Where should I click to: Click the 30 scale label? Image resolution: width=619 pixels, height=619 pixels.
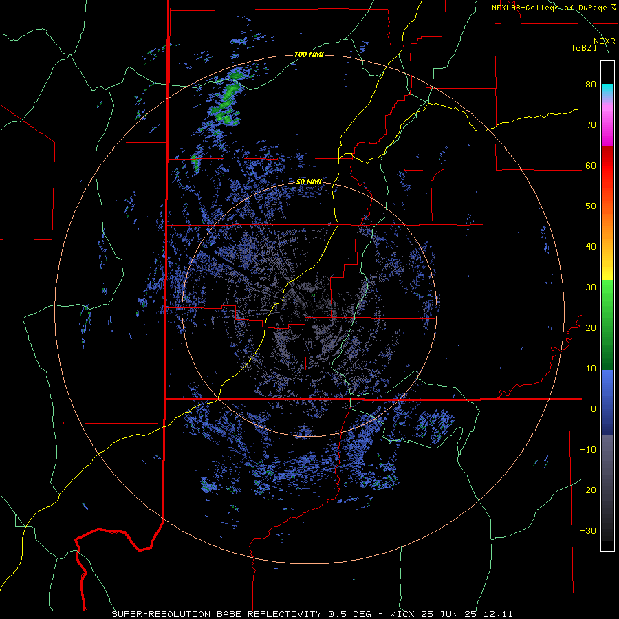pyautogui.click(x=591, y=287)
